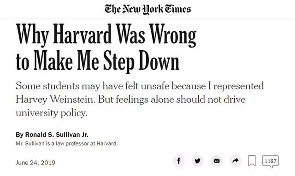295x176 pixels.
Task: Click the word 'By' before the author name
Action: click(19, 135)
